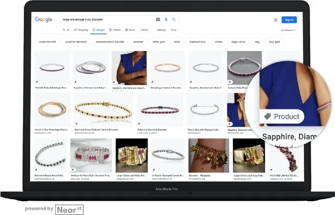
Task: Click 'Bracelet - Wikipedia' title link
Action: pos(200,175)
